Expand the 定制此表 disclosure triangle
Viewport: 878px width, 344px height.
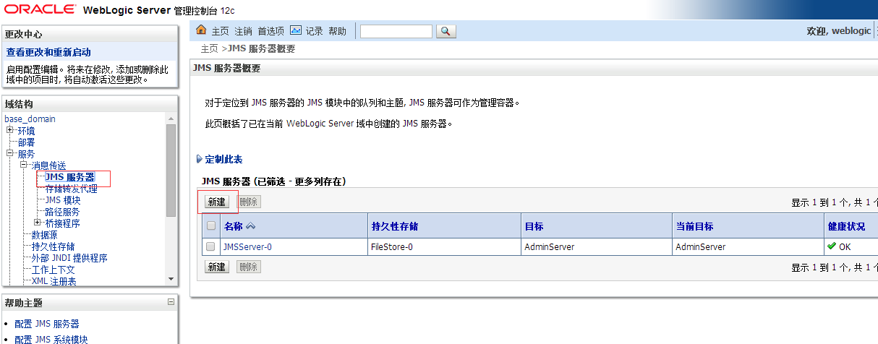pos(200,159)
